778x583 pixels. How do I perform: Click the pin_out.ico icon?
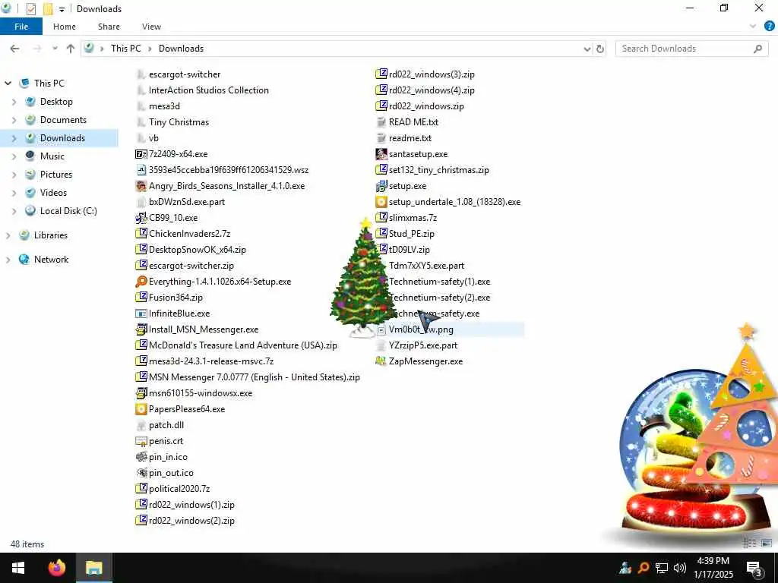click(x=141, y=472)
